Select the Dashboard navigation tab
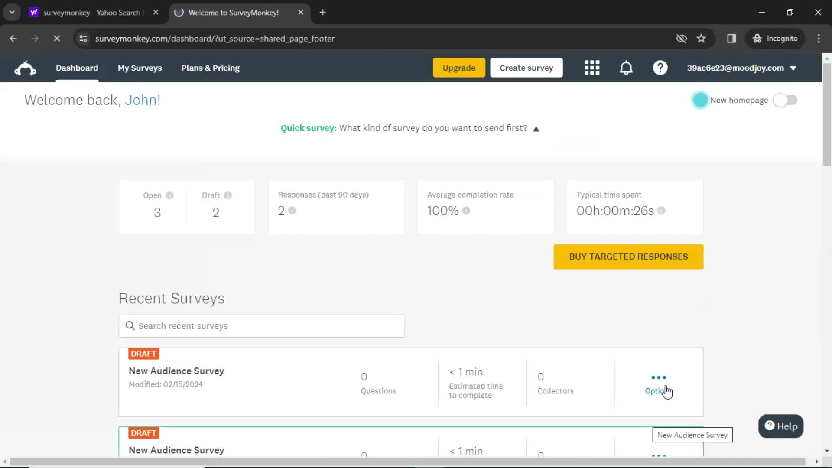832x468 pixels. point(77,68)
